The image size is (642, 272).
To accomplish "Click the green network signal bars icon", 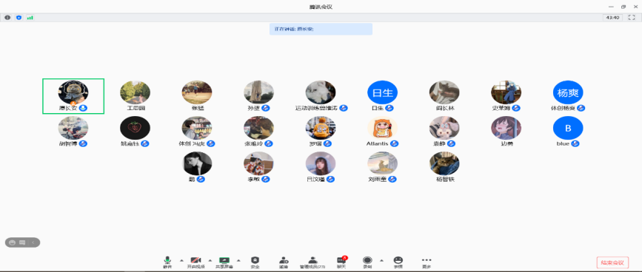I will point(30,18).
